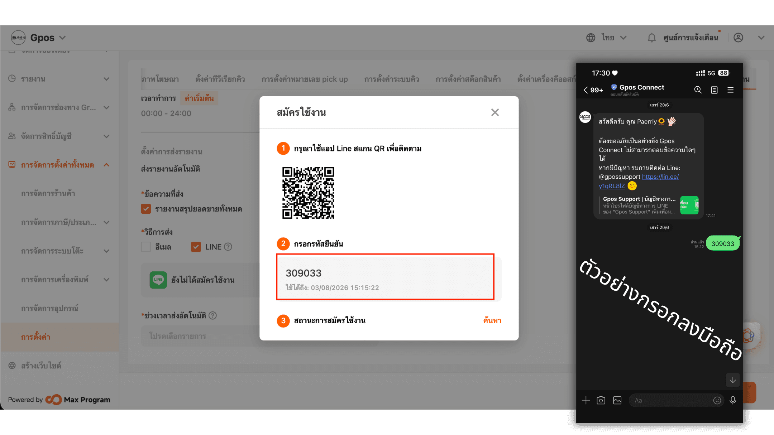The height and width of the screenshot is (435, 774).
Task: Expand การจัดการภาษี/ประเภ... submenu
Action: tap(106, 222)
